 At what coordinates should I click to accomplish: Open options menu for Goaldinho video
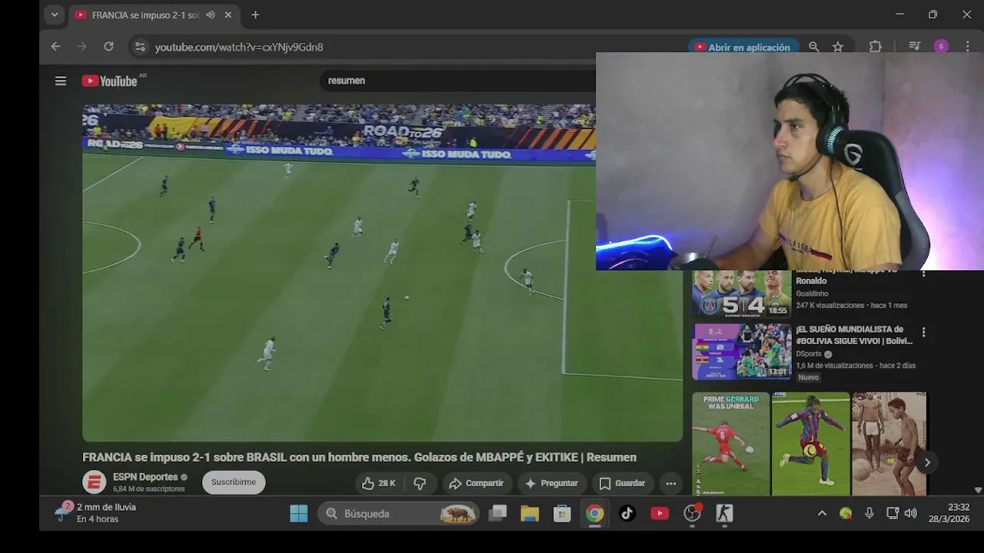click(x=923, y=273)
